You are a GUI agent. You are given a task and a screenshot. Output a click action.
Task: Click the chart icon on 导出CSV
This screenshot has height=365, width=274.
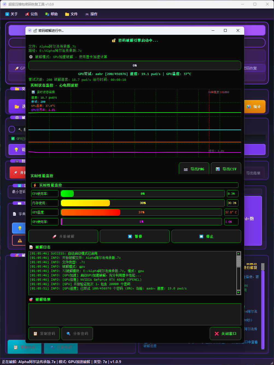coord(218,169)
